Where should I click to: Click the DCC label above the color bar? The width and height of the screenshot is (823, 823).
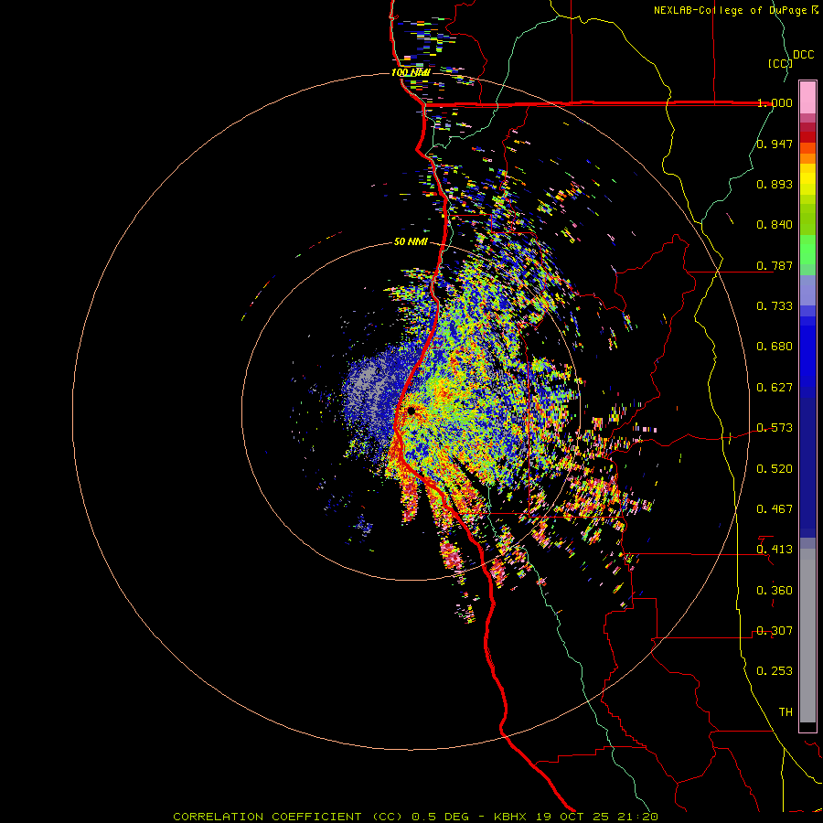click(x=804, y=54)
